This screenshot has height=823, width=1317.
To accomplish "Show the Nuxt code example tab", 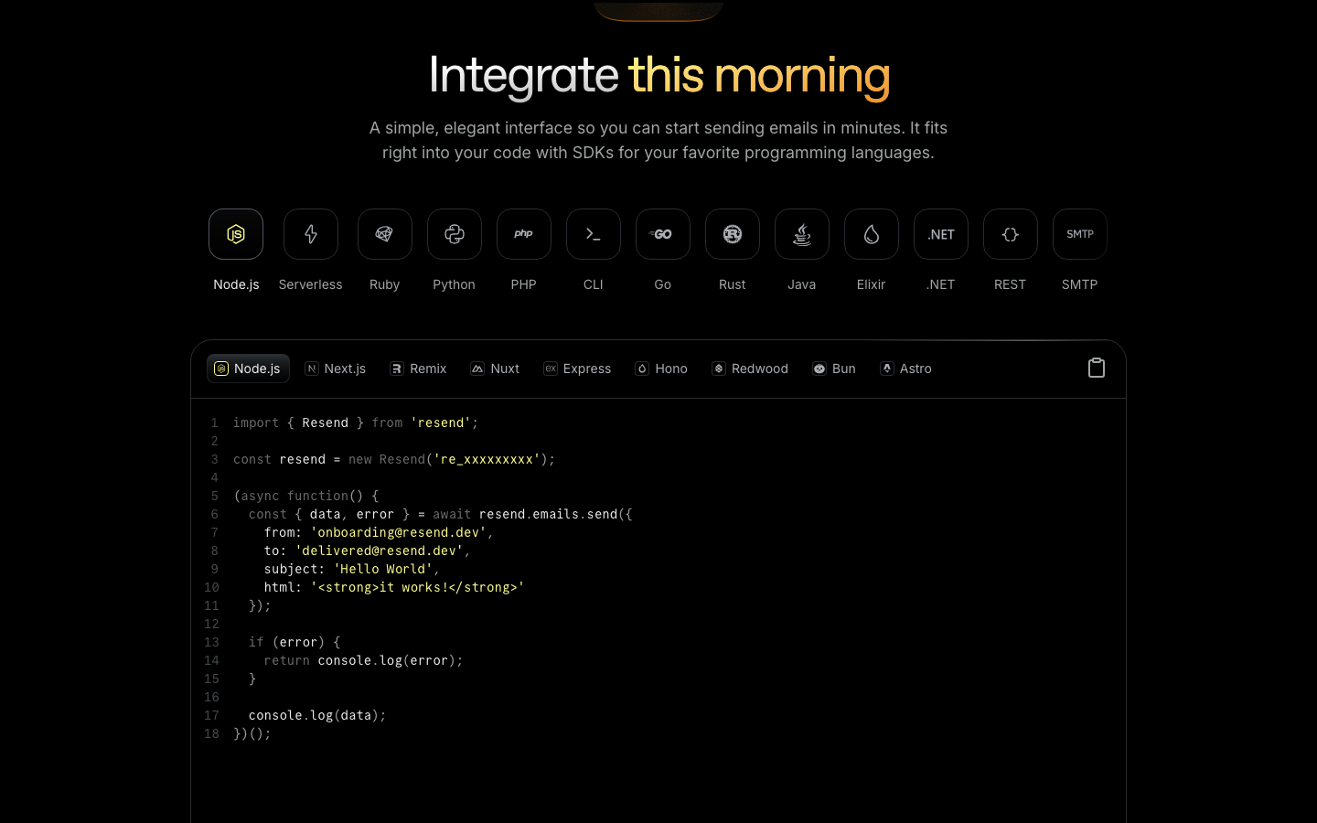I will tap(495, 369).
